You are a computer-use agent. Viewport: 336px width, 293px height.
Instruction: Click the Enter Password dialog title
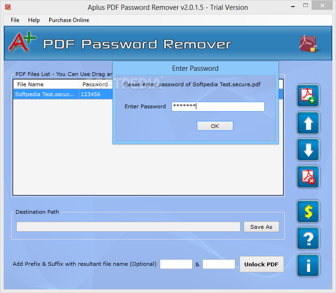pyautogui.click(x=195, y=68)
